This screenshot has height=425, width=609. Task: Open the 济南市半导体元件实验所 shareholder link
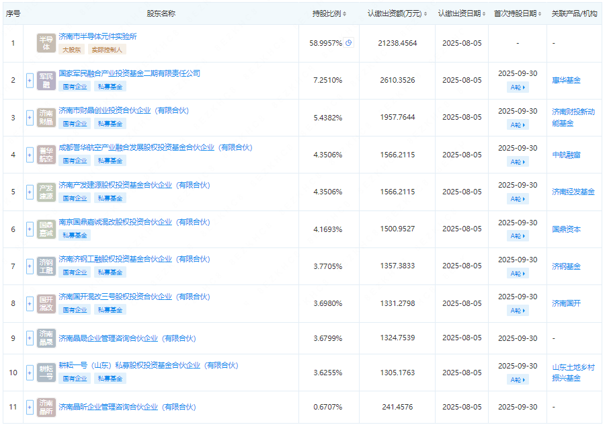point(97,36)
